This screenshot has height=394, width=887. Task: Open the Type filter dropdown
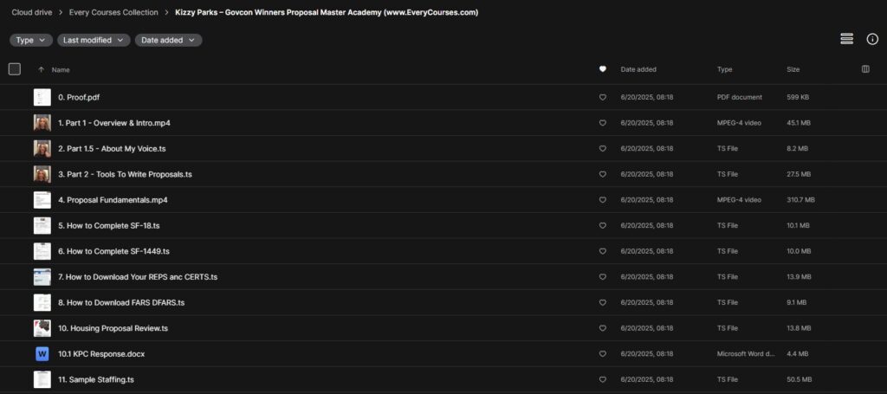pyautogui.click(x=30, y=40)
